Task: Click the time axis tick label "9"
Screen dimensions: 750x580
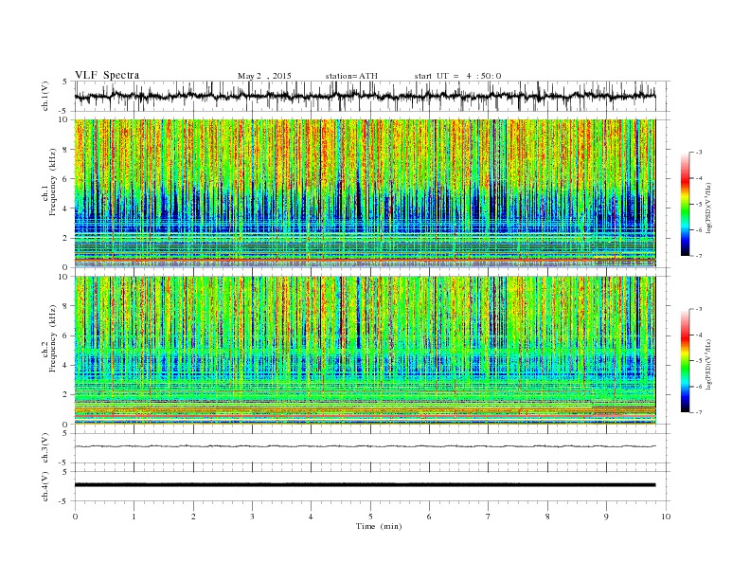Action: tap(606, 517)
